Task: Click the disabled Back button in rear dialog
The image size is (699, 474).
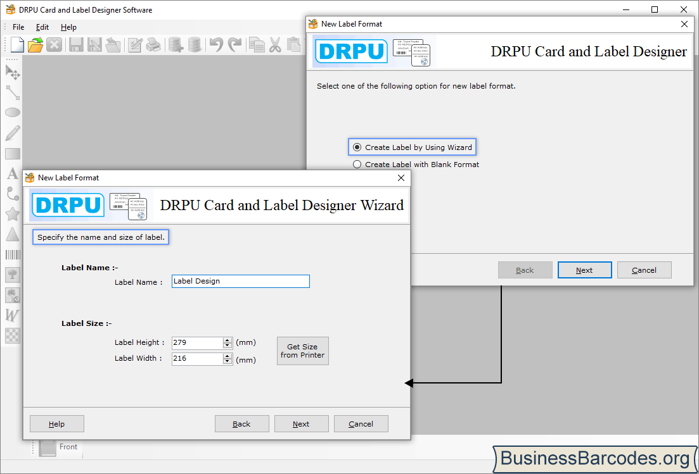Action: [525, 270]
